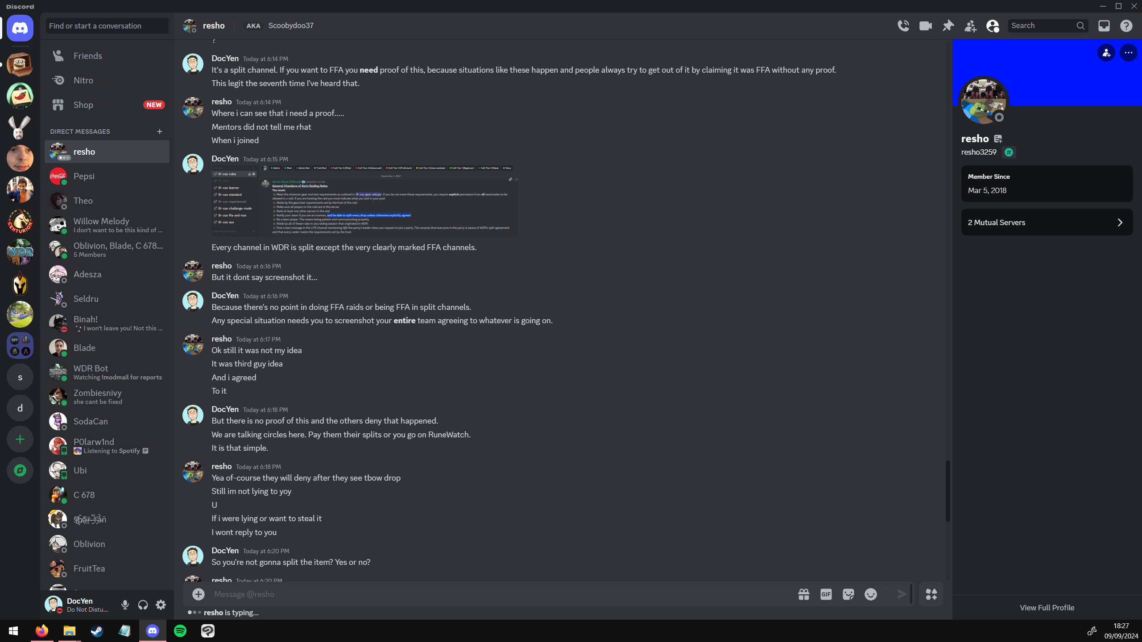Start a video call with resho
Image resolution: width=1142 pixels, height=642 pixels.
(x=926, y=26)
